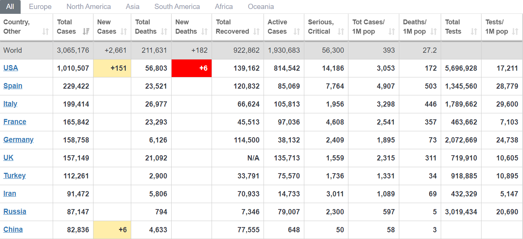Sort by Tot Cases/1M pop icon
This screenshot has height=239, width=523.
pyautogui.click(x=392, y=31)
